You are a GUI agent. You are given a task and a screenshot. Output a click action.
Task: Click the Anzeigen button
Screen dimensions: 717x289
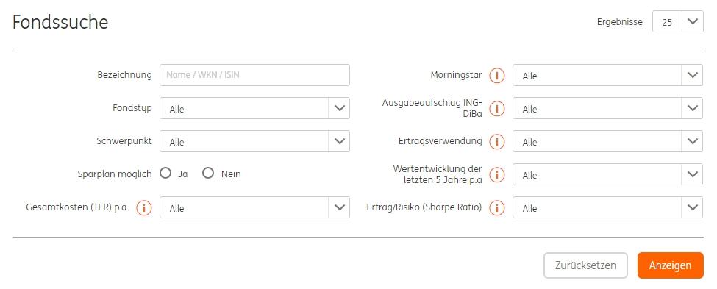tap(671, 265)
